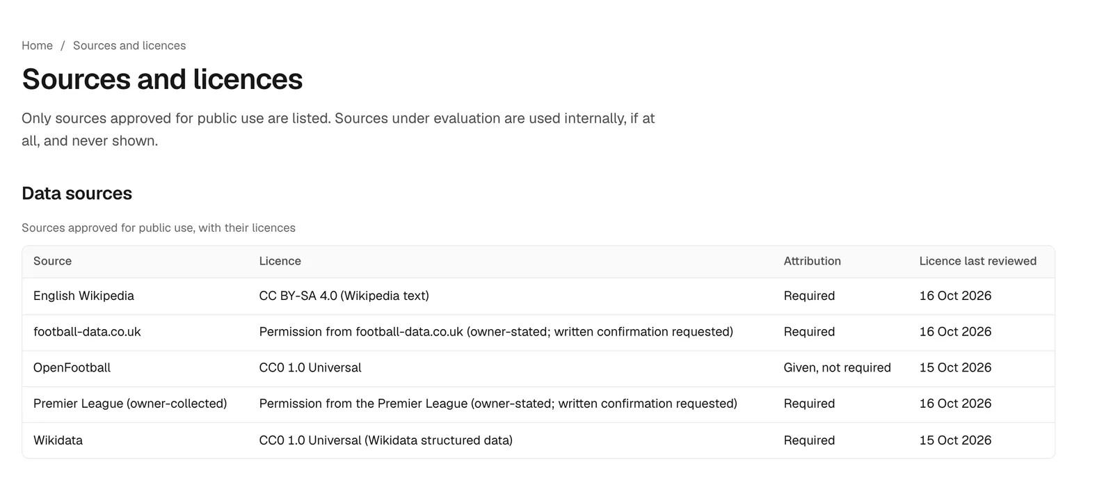This screenshot has height=485, width=1113.
Task: Select the "OpenFootball" source cell
Action: (72, 367)
